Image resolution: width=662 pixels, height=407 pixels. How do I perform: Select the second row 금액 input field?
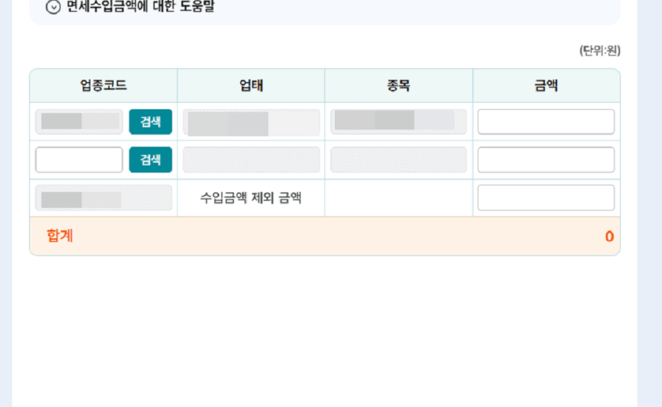[x=546, y=160]
